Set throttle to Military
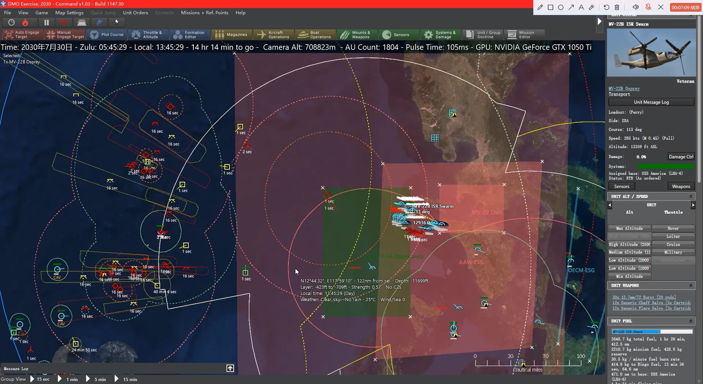 coord(673,252)
